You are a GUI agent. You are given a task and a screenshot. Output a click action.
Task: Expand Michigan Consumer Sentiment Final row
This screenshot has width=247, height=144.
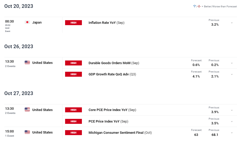point(232,133)
